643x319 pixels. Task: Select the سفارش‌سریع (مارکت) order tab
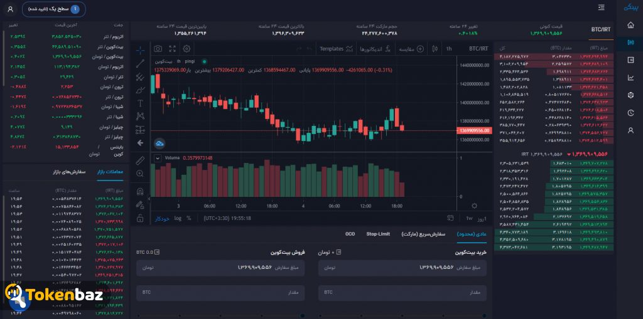pyautogui.click(x=423, y=234)
